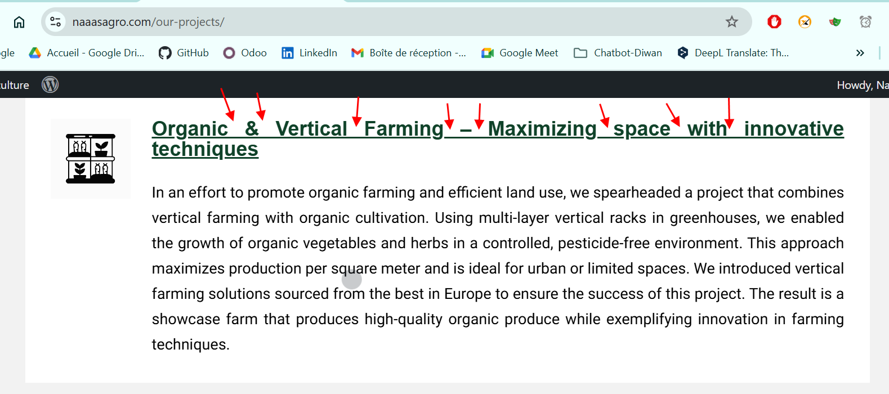Open Accueil - Google Drive bookmark
The image size is (889, 394).
pyautogui.click(x=87, y=53)
